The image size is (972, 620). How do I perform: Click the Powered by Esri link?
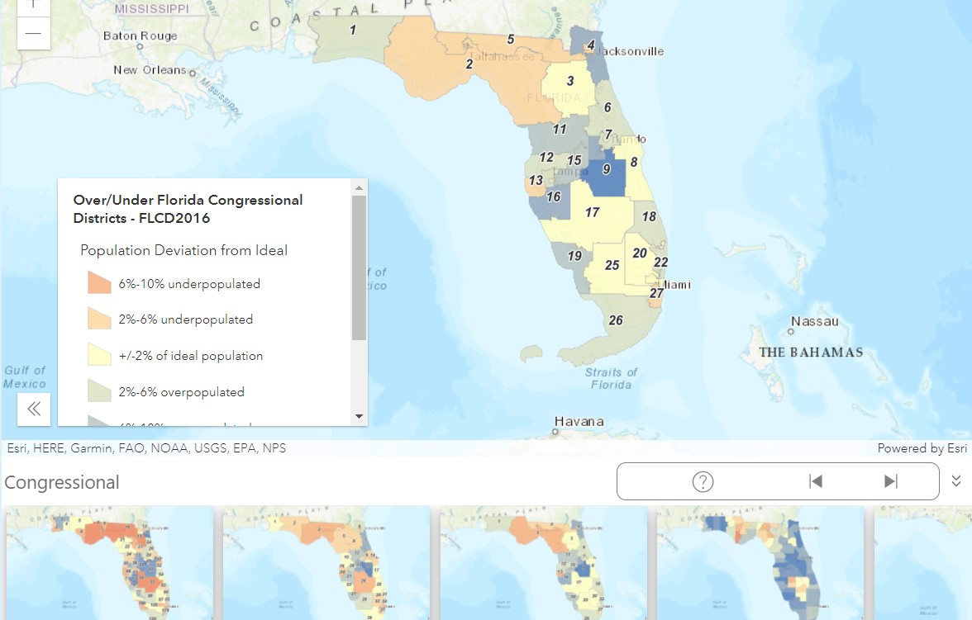(x=922, y=448)
